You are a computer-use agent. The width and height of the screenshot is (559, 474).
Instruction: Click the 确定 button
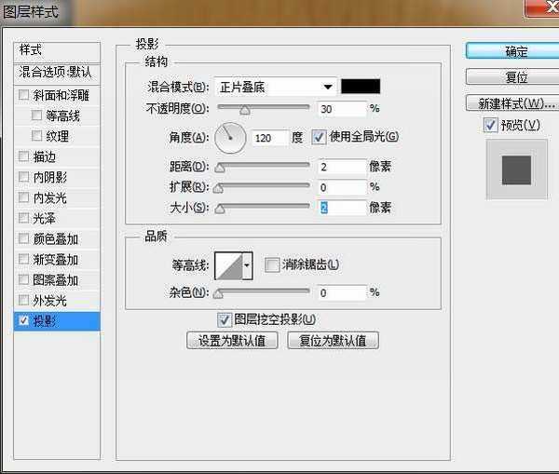pyautogui.click(x=515, y=52)
